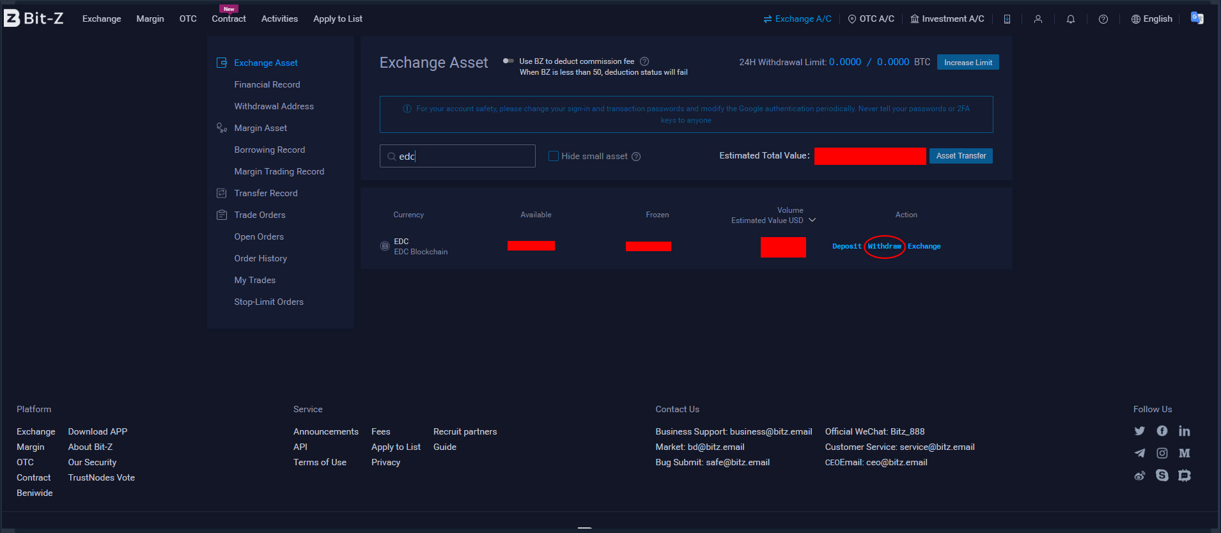Open Margin Trading Record in sidebar
1221x533 pixels.
click(279, 171)
